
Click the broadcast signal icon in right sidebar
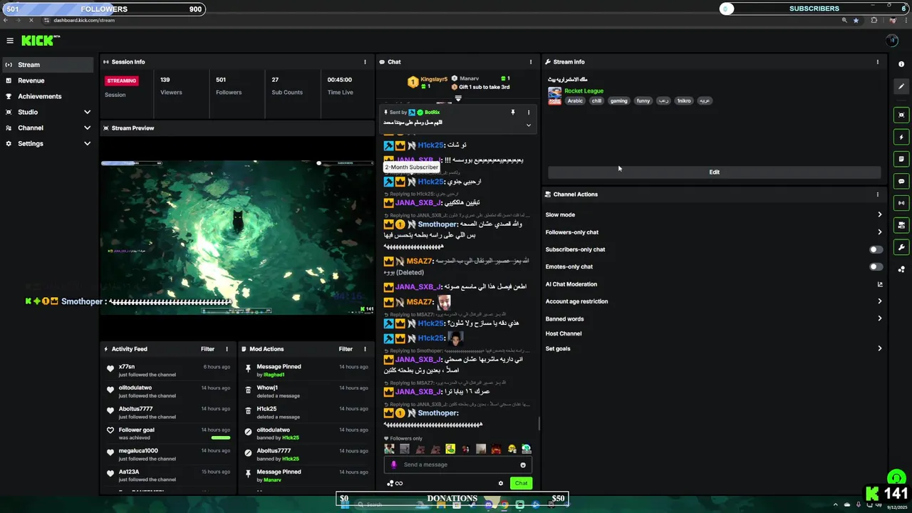[x=901, y=203]
